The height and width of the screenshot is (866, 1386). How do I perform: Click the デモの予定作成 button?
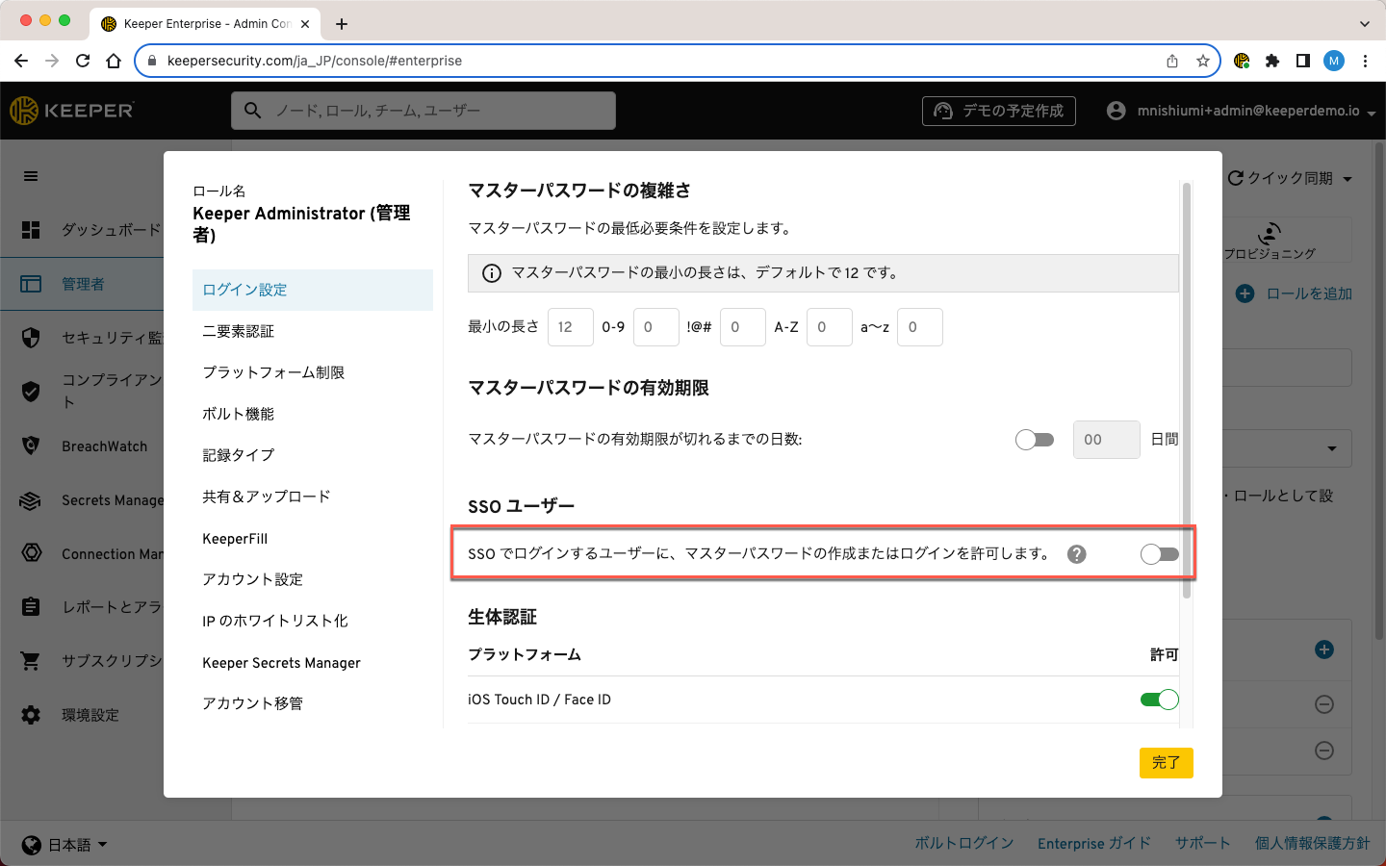(998, 111)
